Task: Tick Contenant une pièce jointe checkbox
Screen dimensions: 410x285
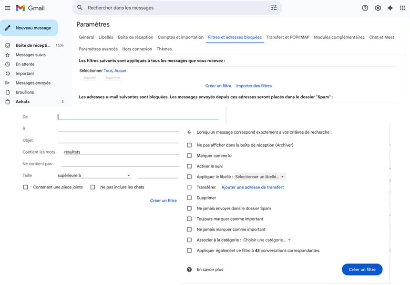Action: click(x=26, y=187)
